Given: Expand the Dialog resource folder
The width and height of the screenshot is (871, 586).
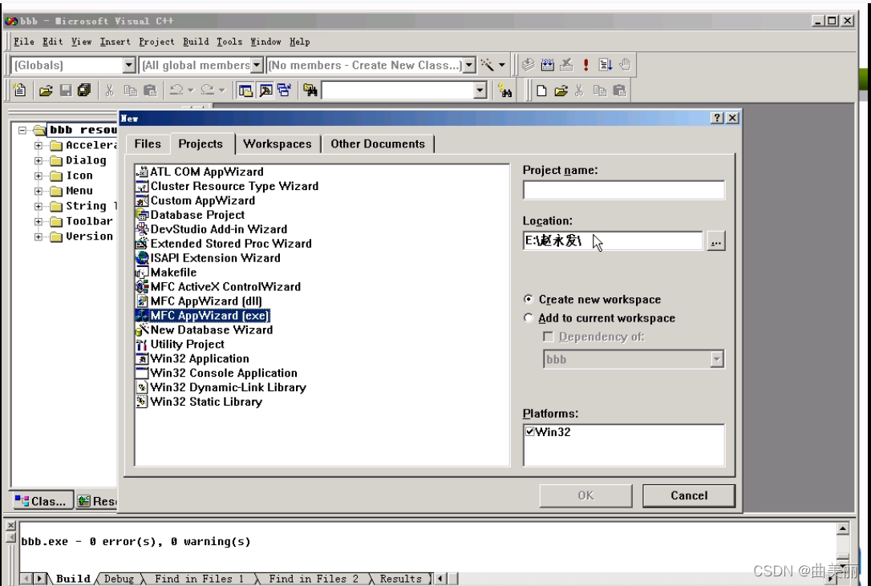Looking at the screenshot, I should (x=38, y=160).
